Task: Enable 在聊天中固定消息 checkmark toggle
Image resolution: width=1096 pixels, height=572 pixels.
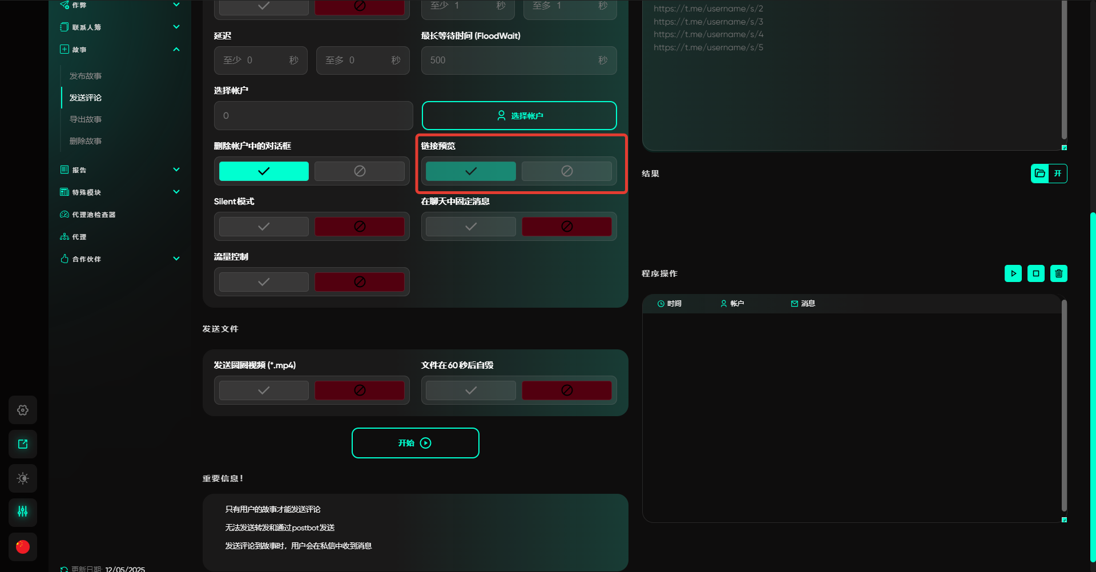Action: coord(470,227)
